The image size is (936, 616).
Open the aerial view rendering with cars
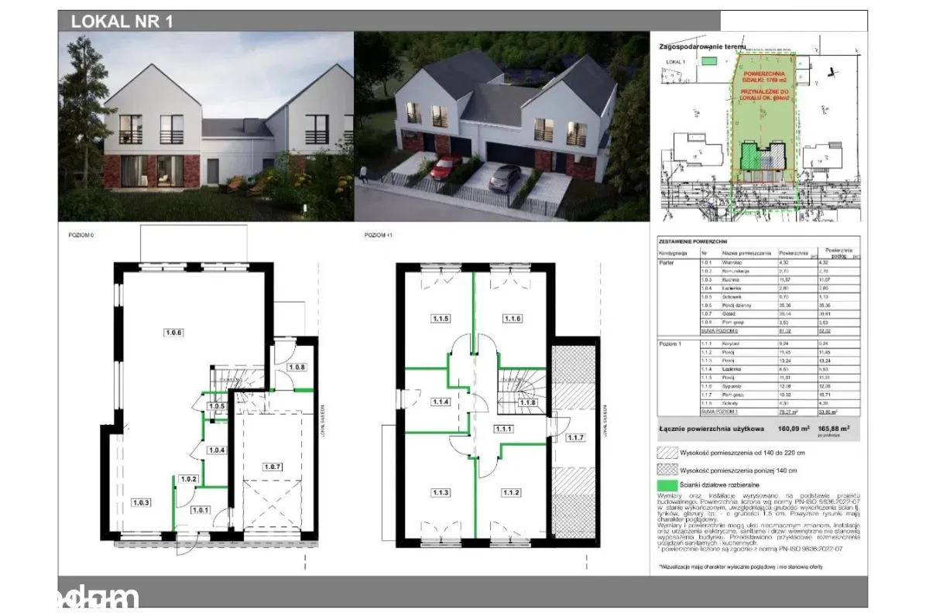point(501,126)
